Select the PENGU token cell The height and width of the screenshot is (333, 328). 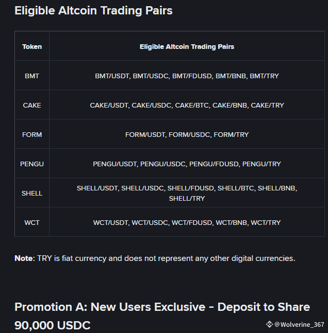pos(32,164)
